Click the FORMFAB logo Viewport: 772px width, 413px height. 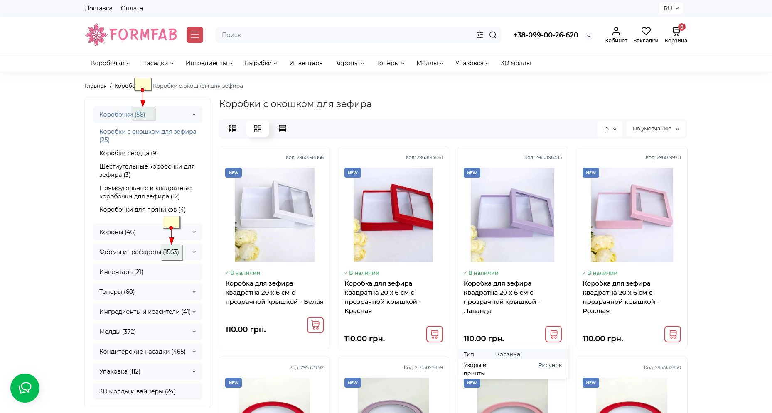tap(131, 35)
